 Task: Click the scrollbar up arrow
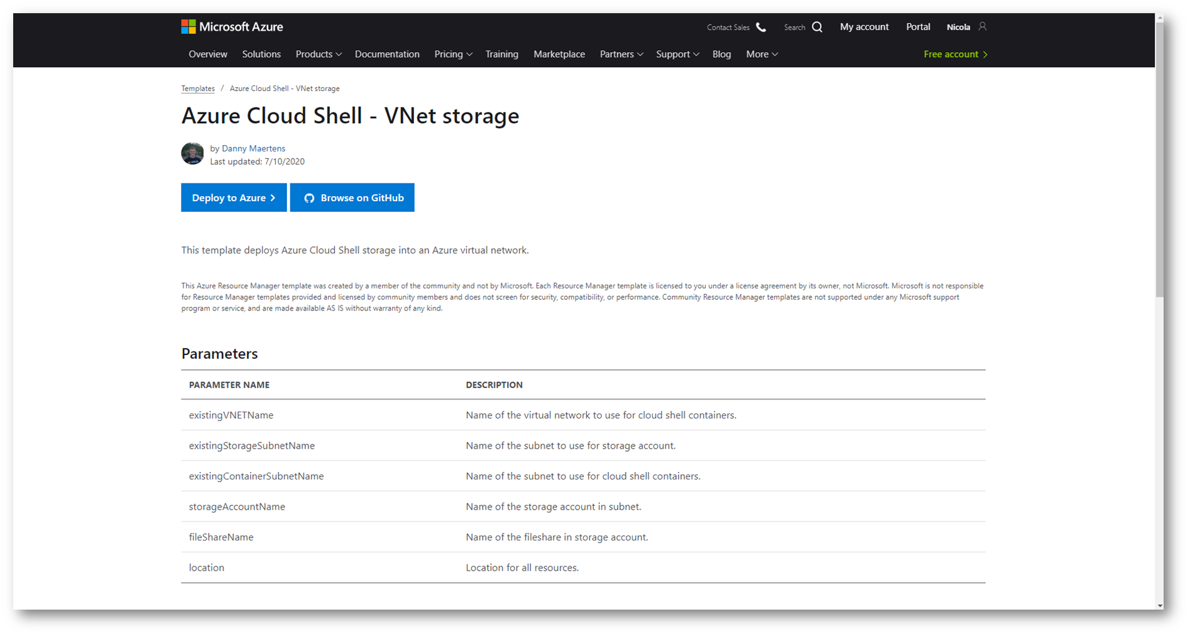point(1159,17)
